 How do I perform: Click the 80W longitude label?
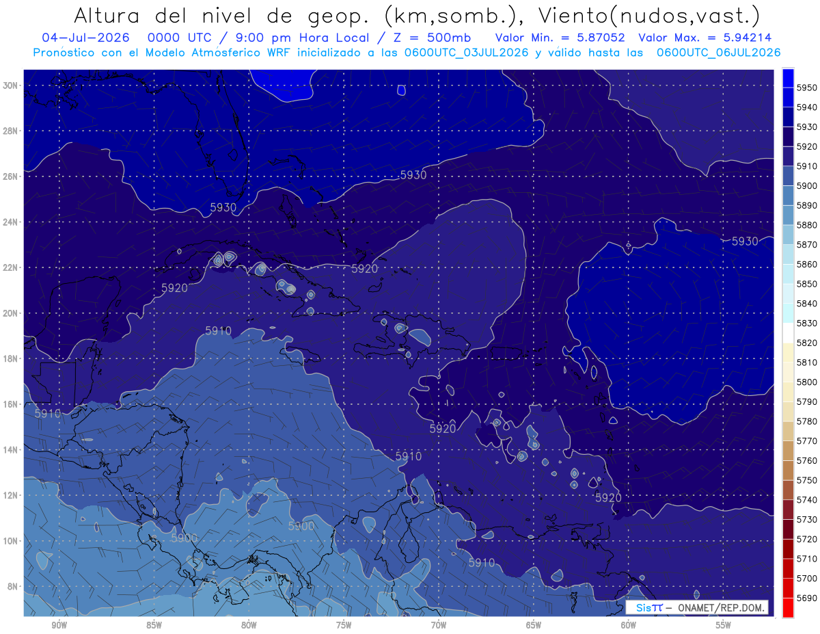pyautogui.click(x=249, y=625)
